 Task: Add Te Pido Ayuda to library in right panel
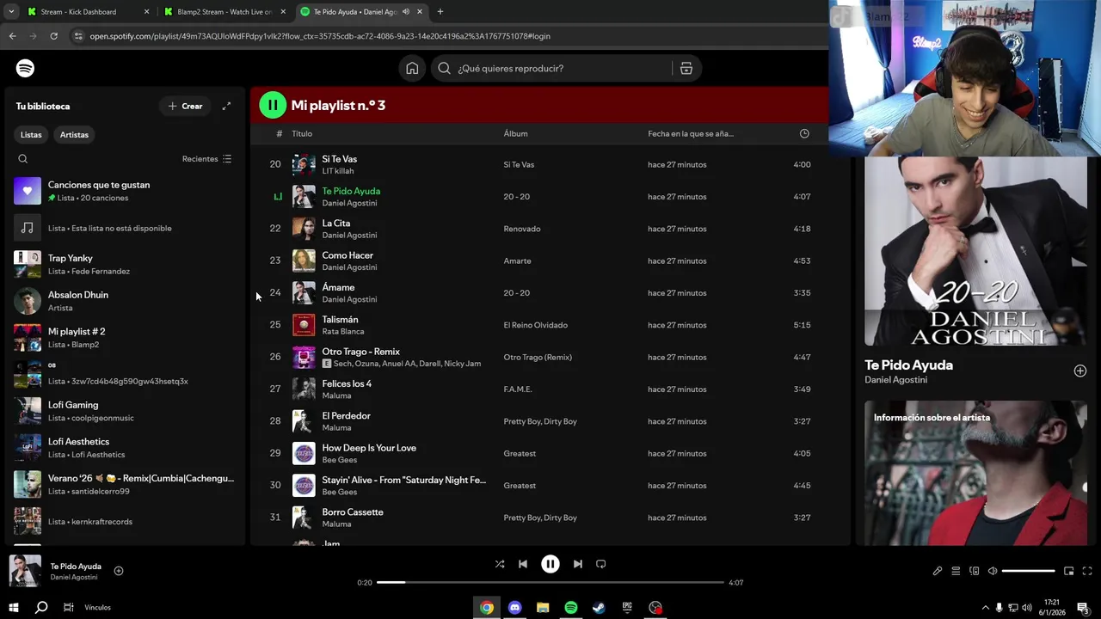click(x=1080, y=371)
